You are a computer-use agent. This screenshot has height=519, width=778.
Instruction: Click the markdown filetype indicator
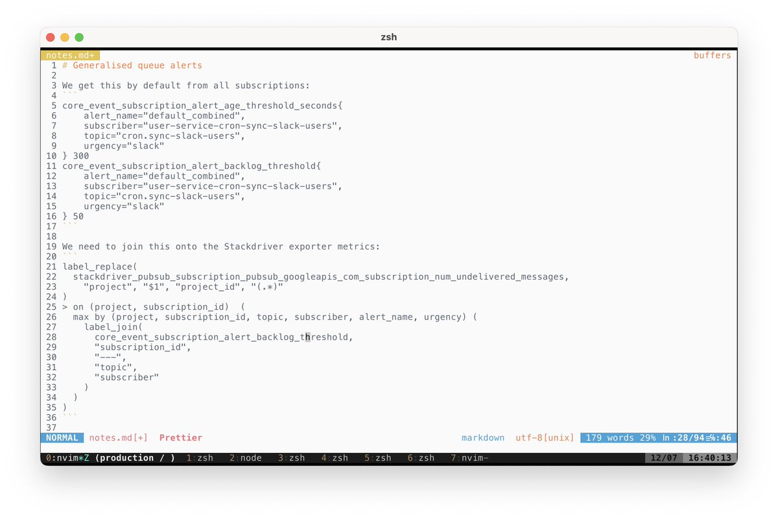483,438
